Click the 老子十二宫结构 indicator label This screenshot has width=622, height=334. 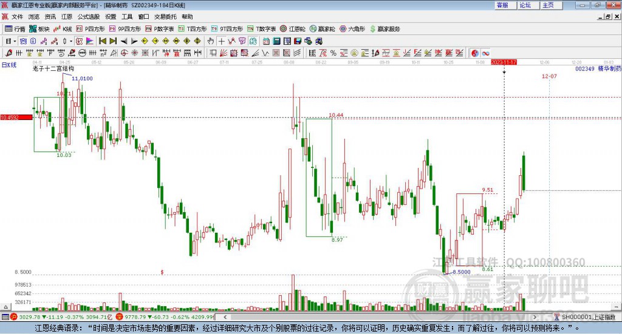pos(53,68)
